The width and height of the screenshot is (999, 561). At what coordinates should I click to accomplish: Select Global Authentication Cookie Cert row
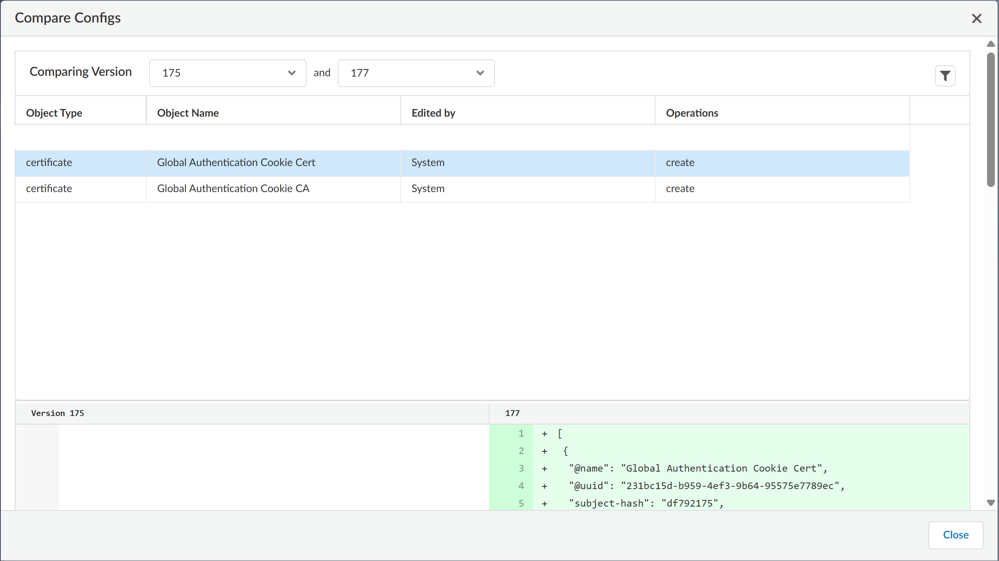[236, 163]
